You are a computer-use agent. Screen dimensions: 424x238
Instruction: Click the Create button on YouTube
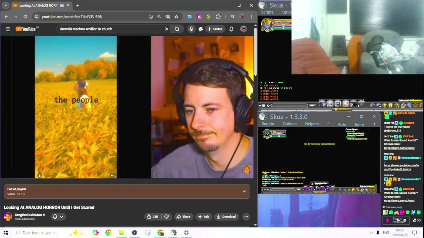point(215,29)
